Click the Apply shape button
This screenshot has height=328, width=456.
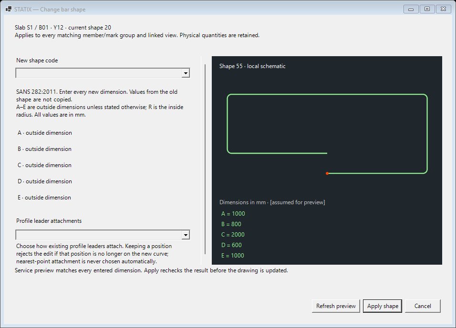tap(383, 306)
